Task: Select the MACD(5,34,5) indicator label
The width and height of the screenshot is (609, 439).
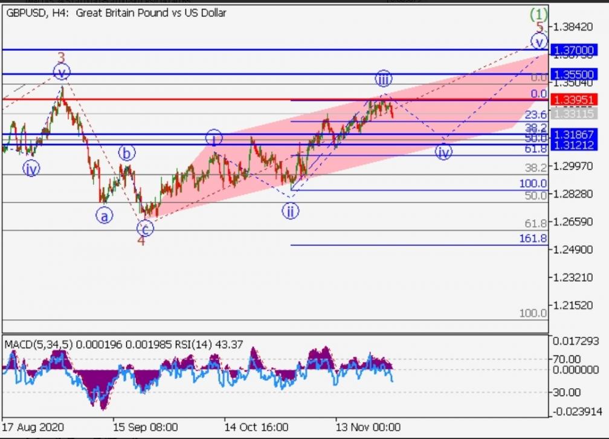Action: pyautogui.click(x=39, y=345)
